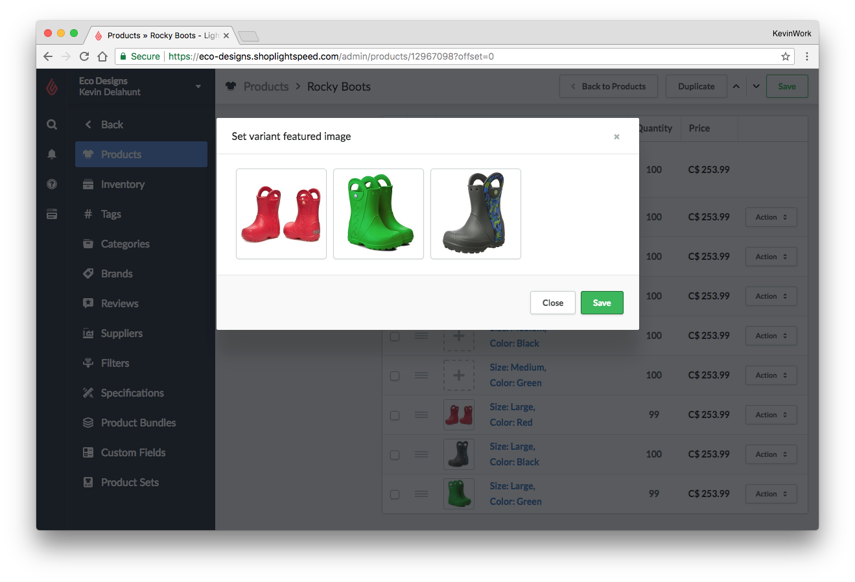855x582 pixels.
Task: Click the drag handle for Size: Medium, Color: Green
Action: point(421,375)
